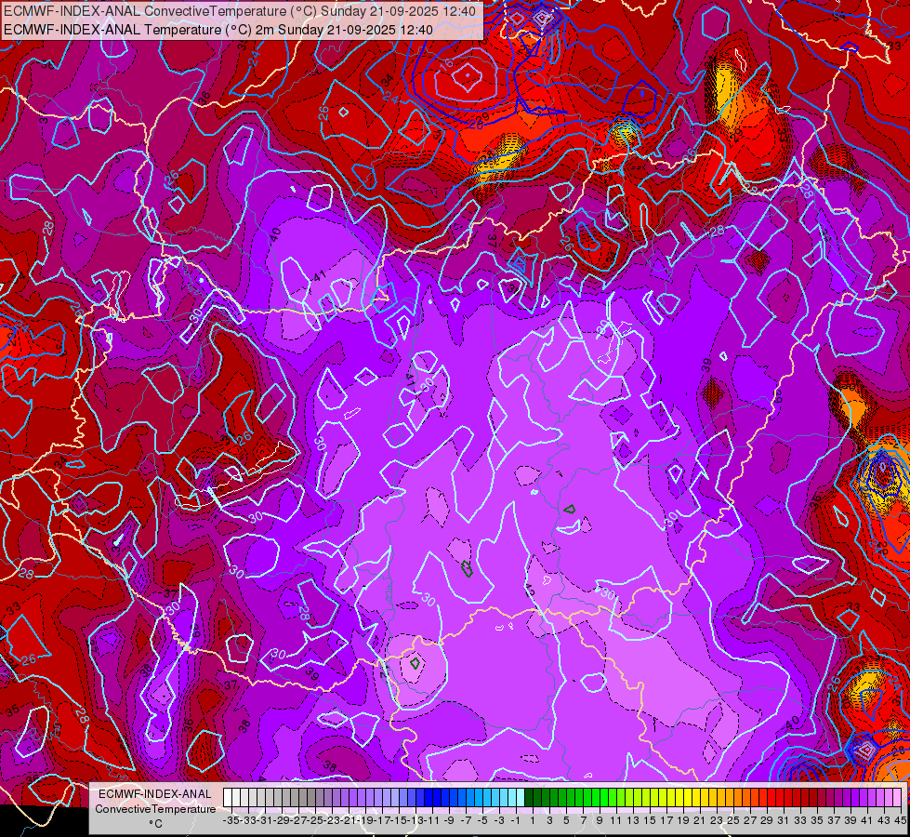Click the '21' tick label in the legend

point(699,821)
